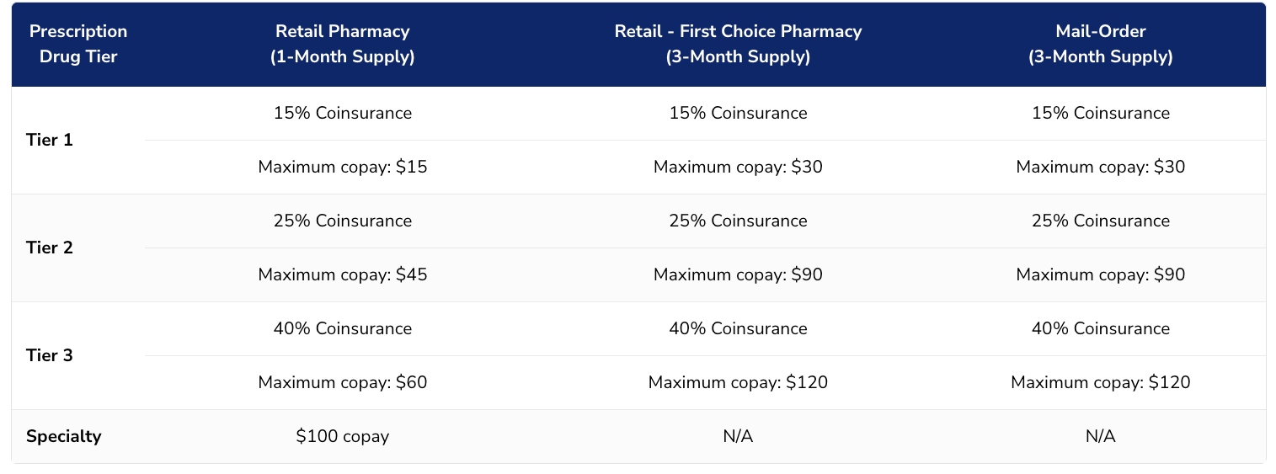The width and height of the screenshot is (1276, 474).
Task: Click the $100 copay cell
Action: (342, 436)
